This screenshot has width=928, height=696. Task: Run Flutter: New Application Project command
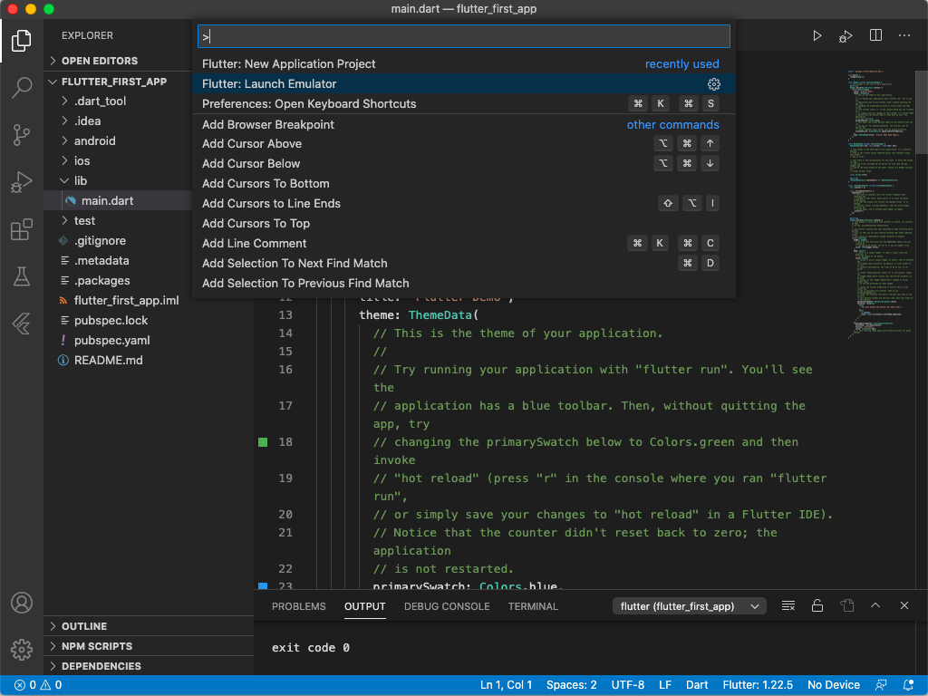[464, 64]
